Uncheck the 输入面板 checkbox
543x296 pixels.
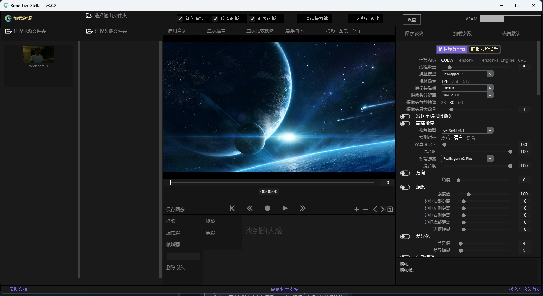[180, 19]
